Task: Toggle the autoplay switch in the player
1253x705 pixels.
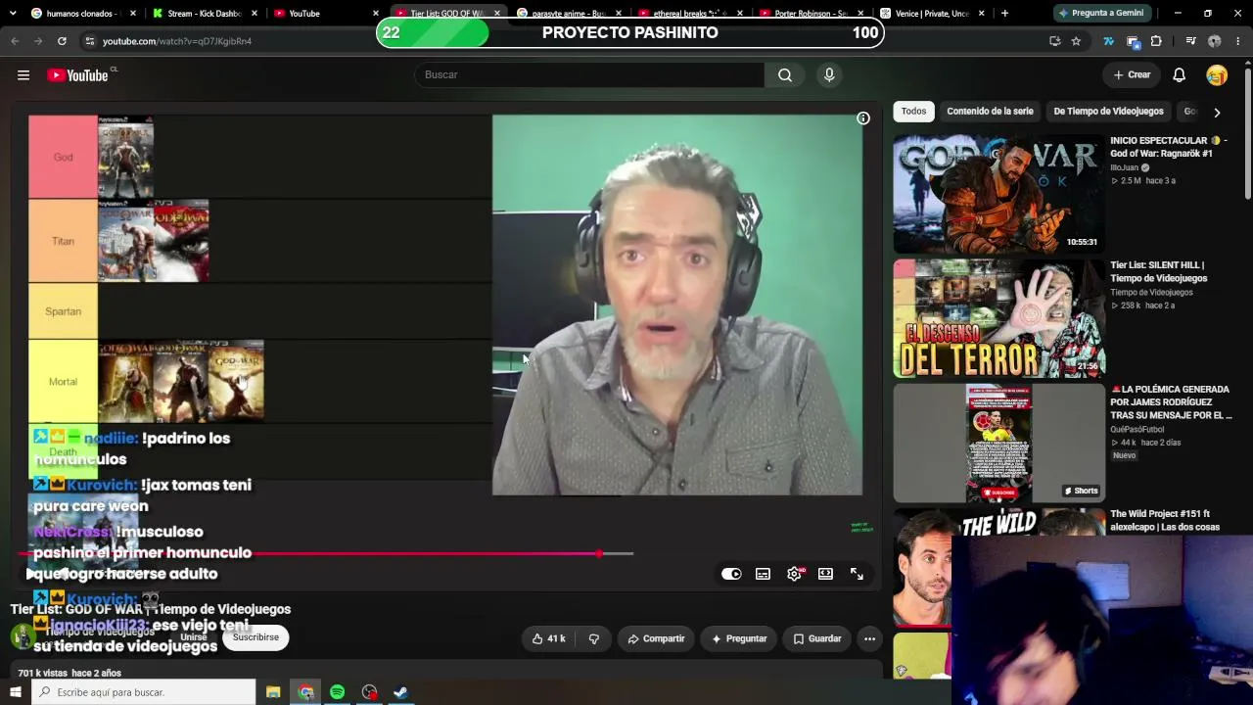Action: coord(731,574)
